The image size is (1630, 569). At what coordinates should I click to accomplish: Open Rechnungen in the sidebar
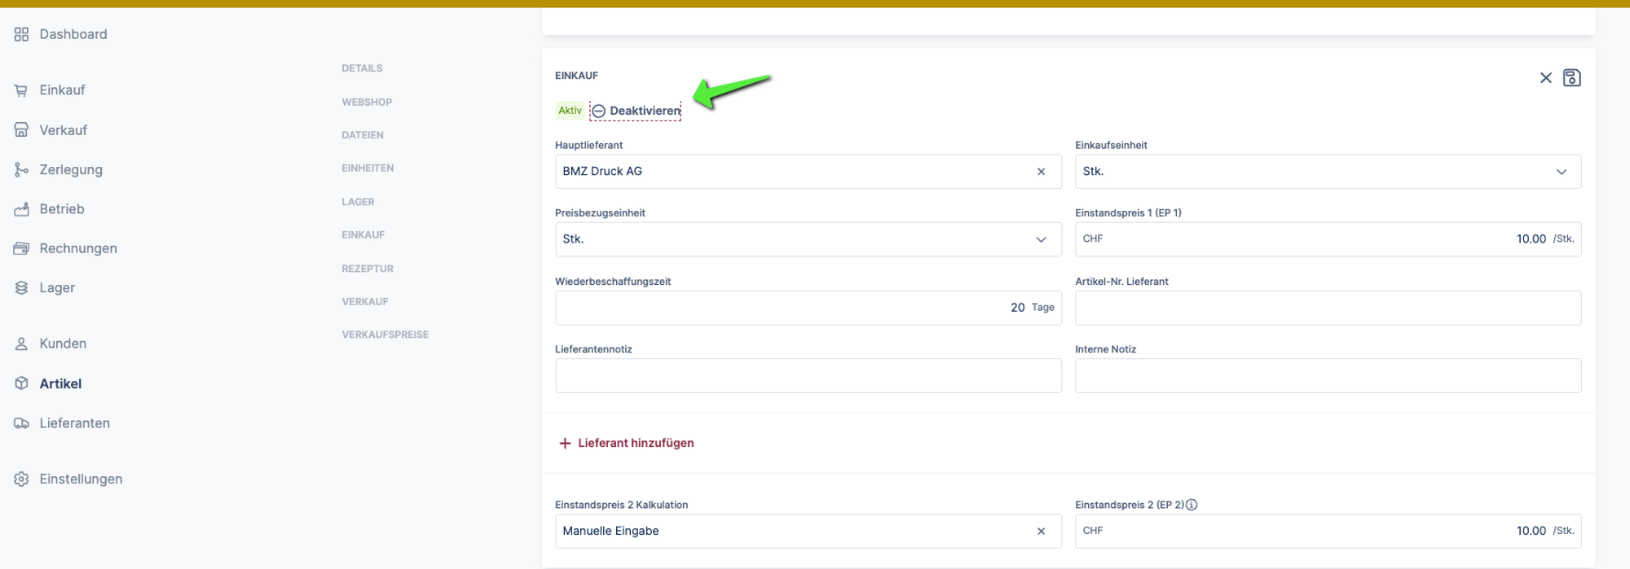77,248
